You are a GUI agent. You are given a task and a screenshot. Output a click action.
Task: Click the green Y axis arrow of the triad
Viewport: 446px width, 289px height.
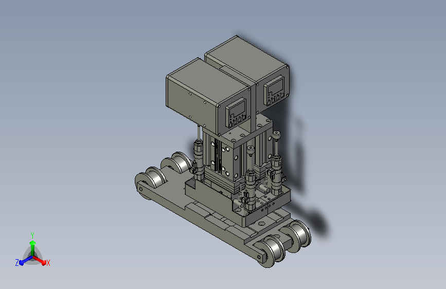coord(33,247)
